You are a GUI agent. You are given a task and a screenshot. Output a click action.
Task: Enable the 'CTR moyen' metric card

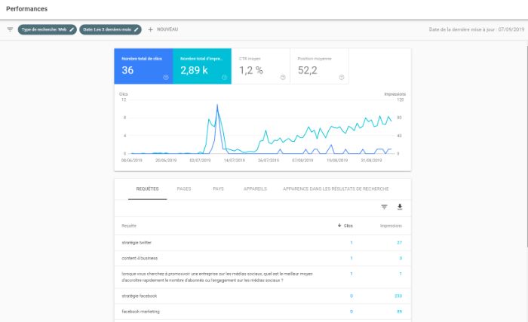[261, 66]
